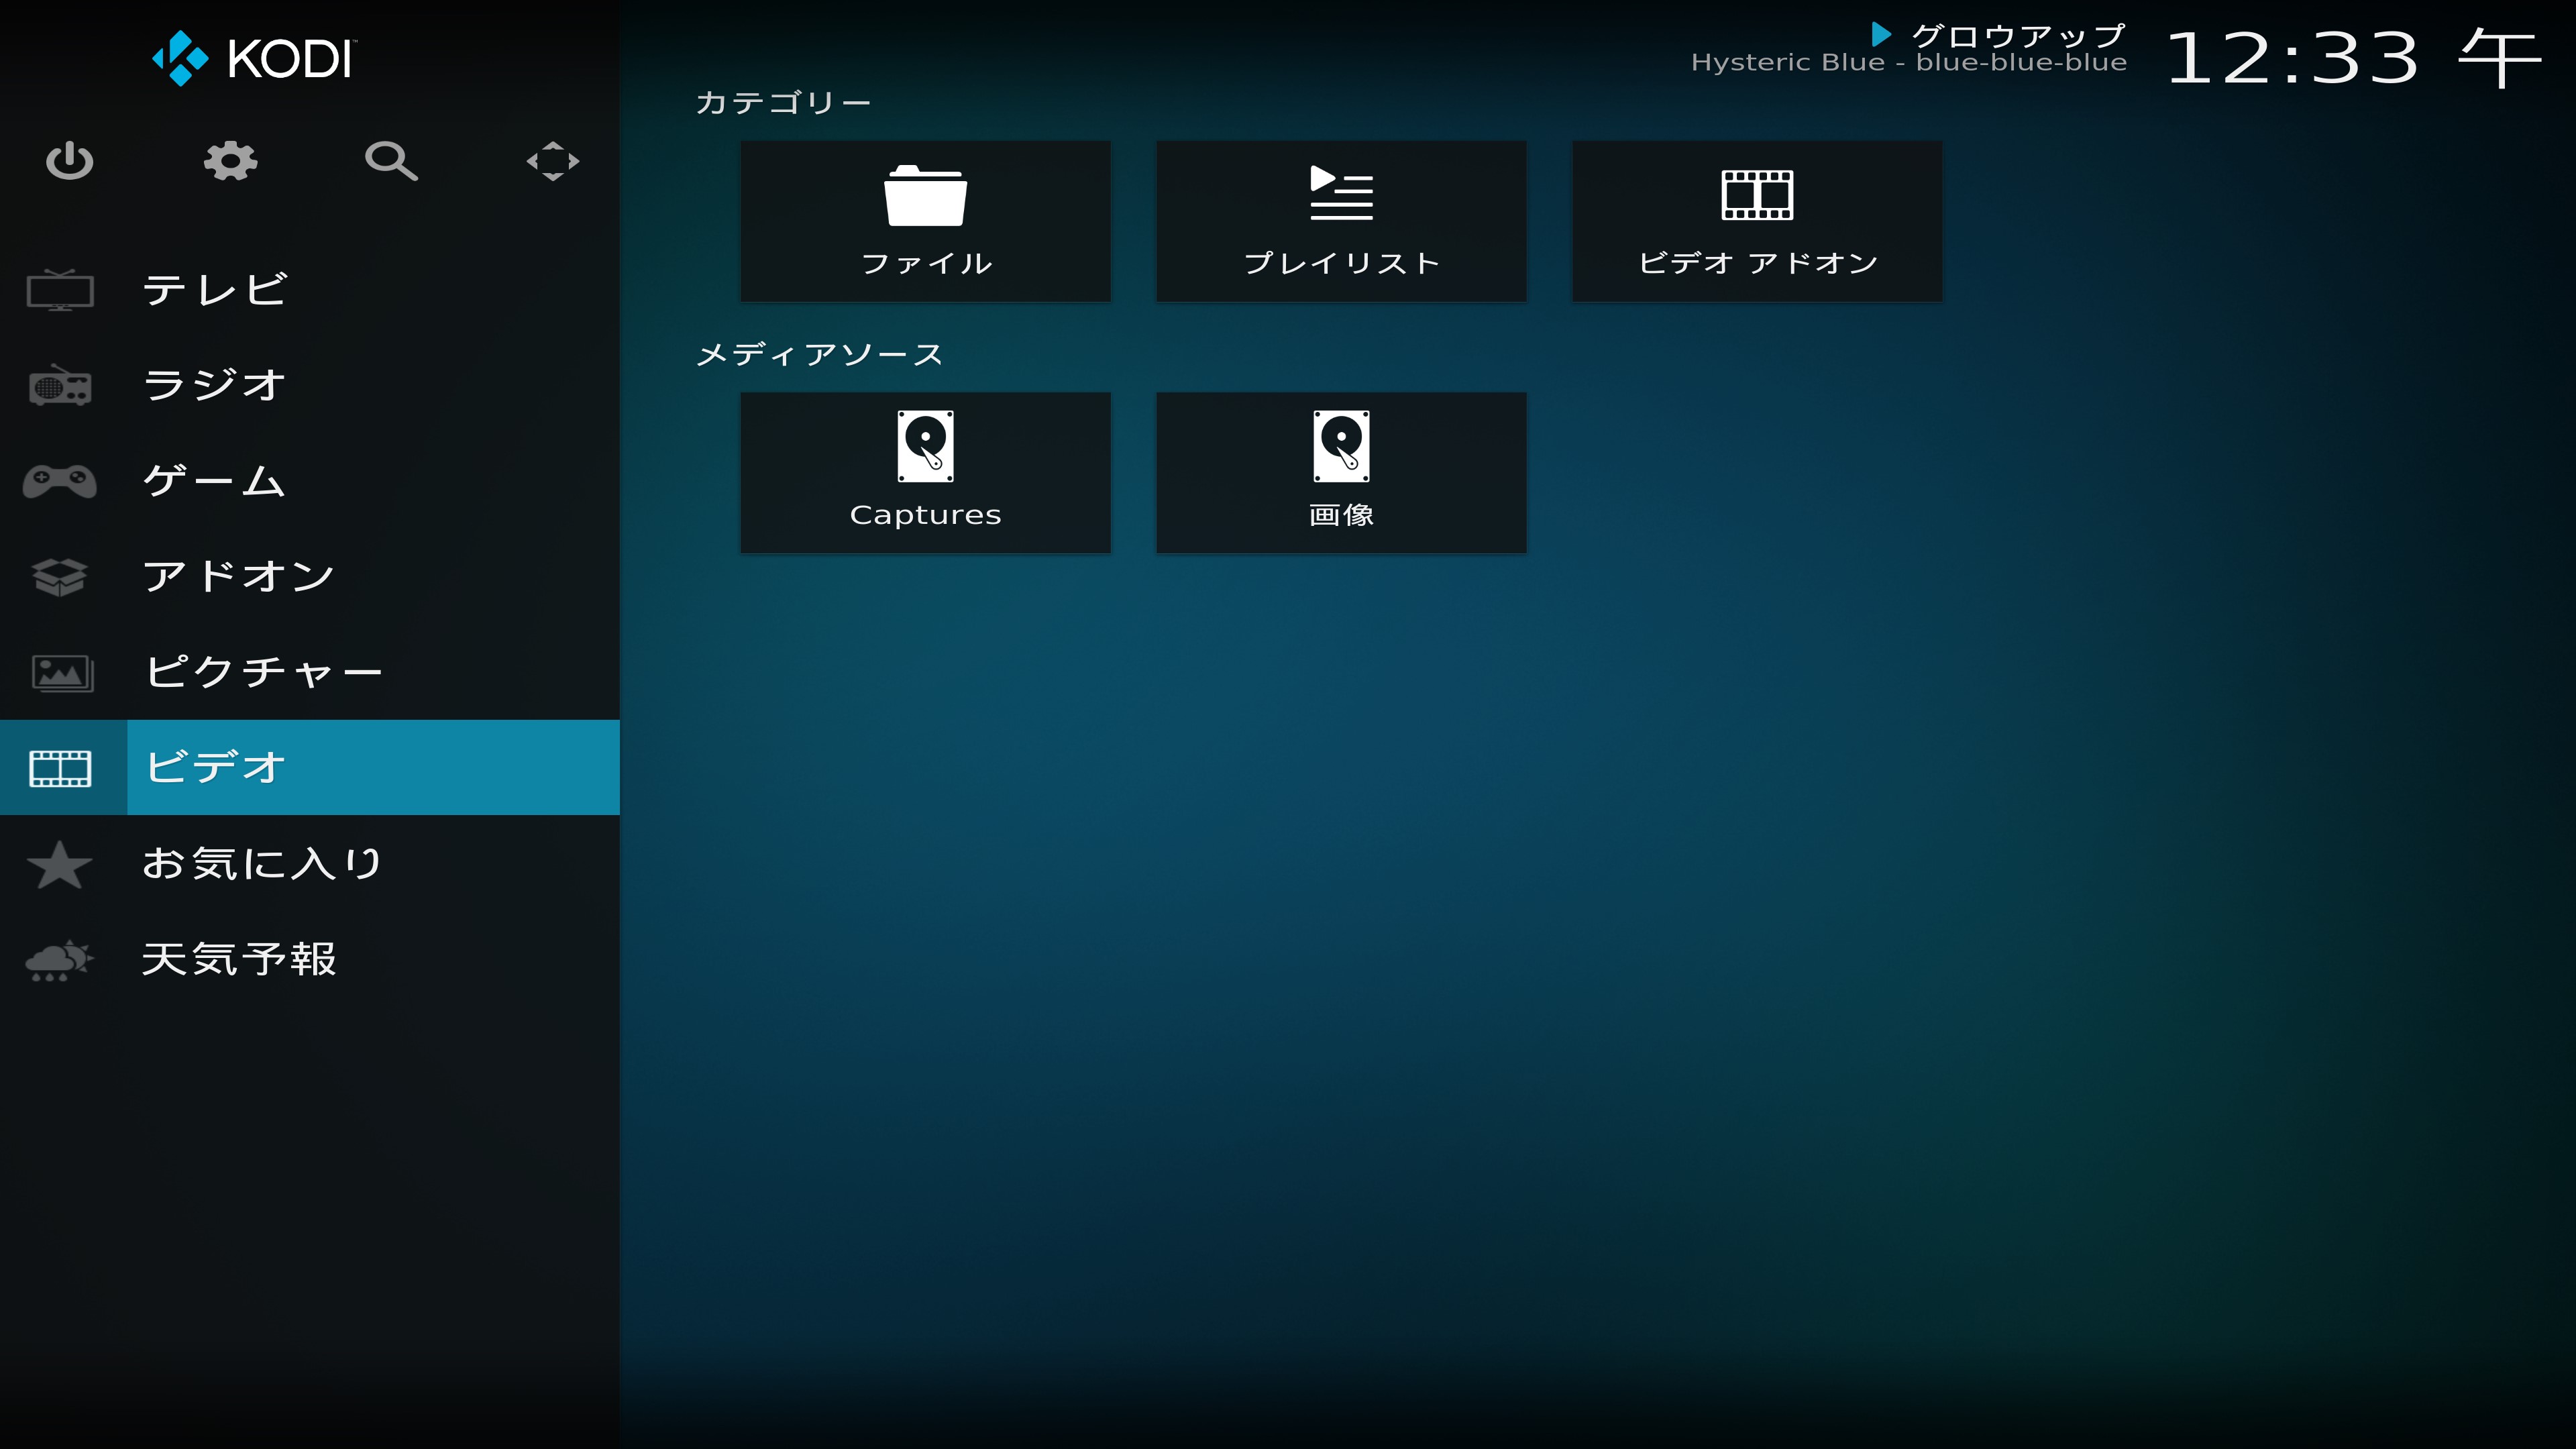
Task: Open Kodi settings via the gear icon
Action: click(x=231, y=162)
